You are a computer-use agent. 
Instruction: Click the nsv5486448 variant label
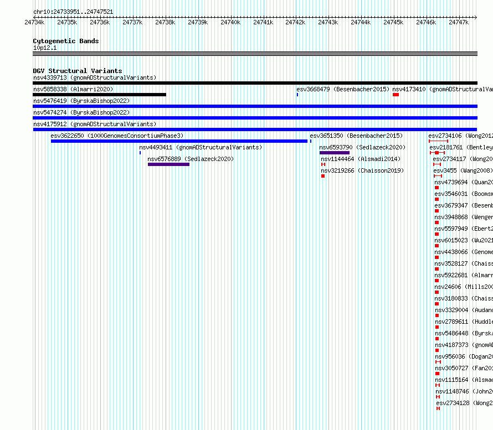[464, 333]
